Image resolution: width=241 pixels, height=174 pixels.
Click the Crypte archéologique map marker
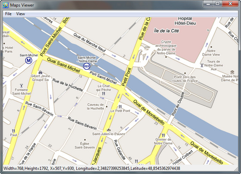pyautogui.click(x=166, y=57)
